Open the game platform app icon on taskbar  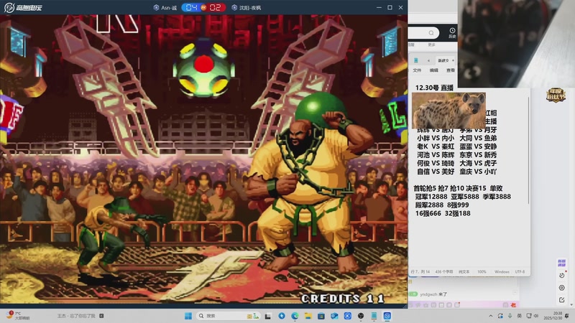pos(387,316)
